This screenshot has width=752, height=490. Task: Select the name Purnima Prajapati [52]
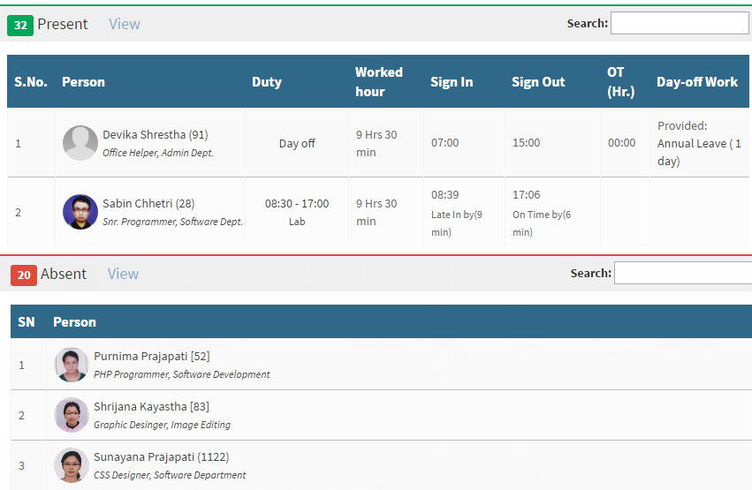[152, 357]
